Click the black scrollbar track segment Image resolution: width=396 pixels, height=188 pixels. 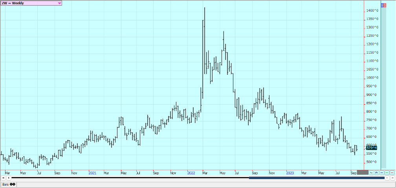pyautogui.click(x=130, y=178)
